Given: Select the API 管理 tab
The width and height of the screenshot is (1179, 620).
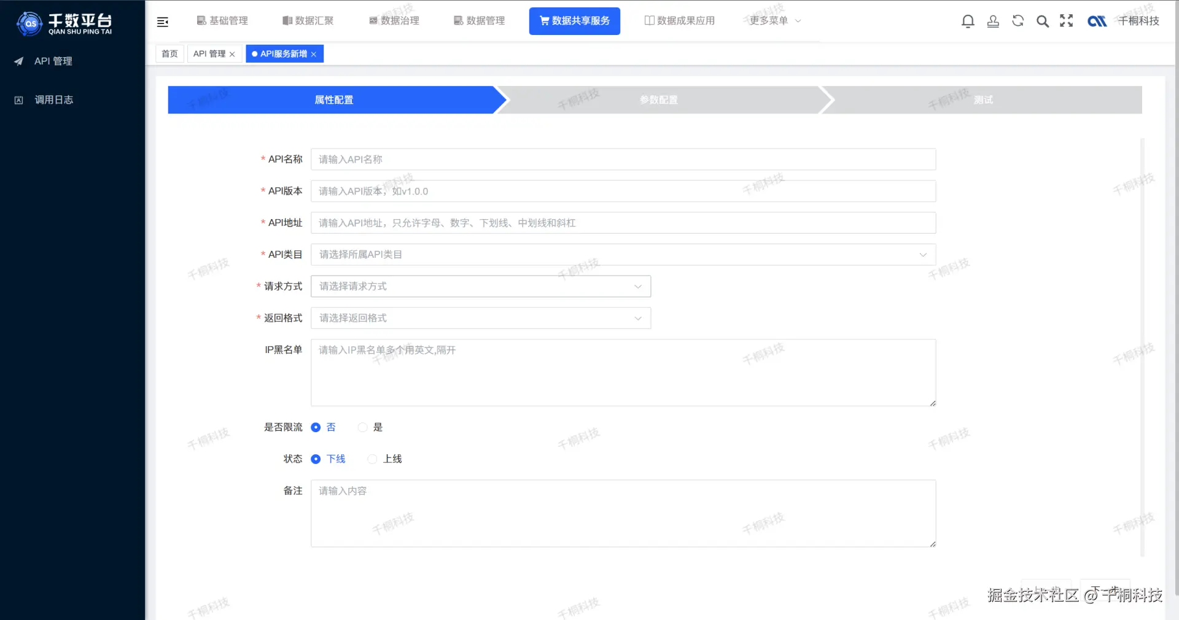Looking at the screenshot, I should pyautogui.click(x=210, y=53).
